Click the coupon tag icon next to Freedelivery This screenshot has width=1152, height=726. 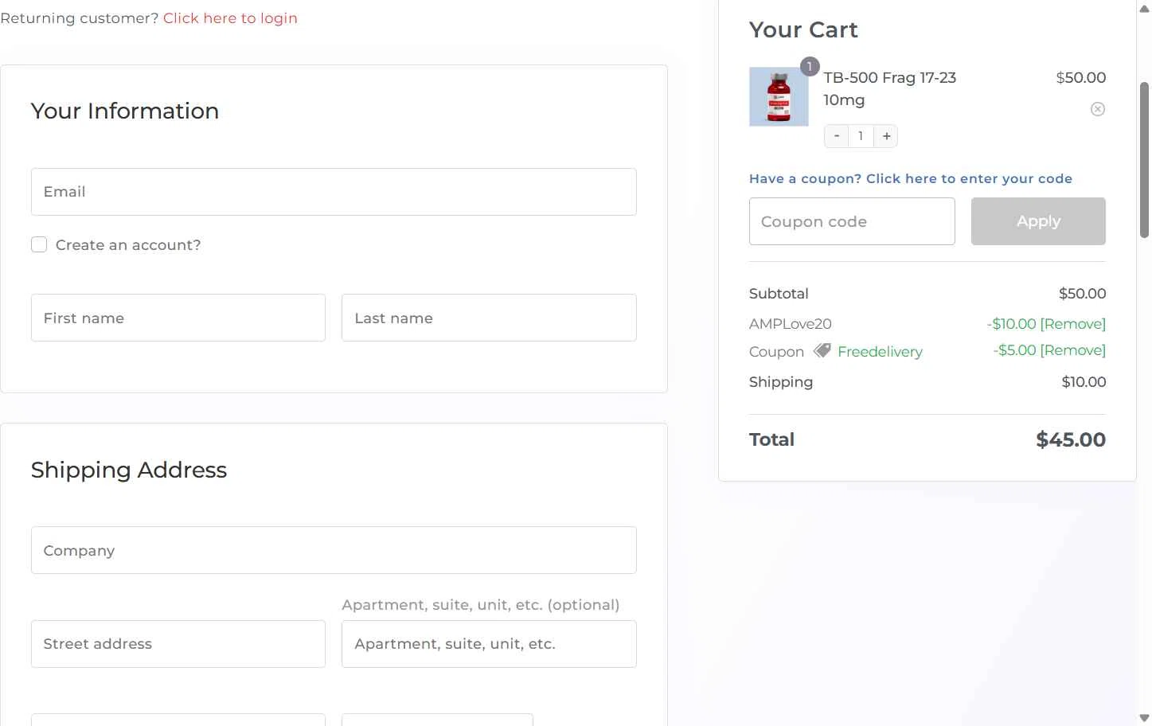822,350
